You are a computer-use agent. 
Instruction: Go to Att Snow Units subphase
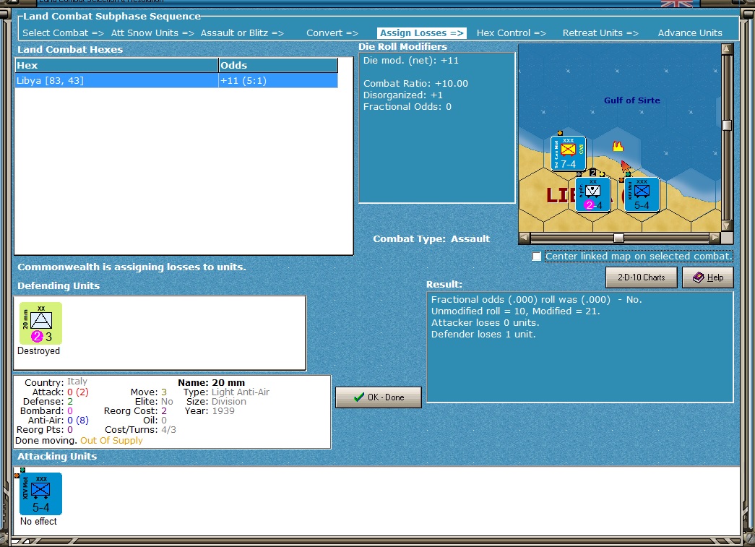tap(152, 33)
